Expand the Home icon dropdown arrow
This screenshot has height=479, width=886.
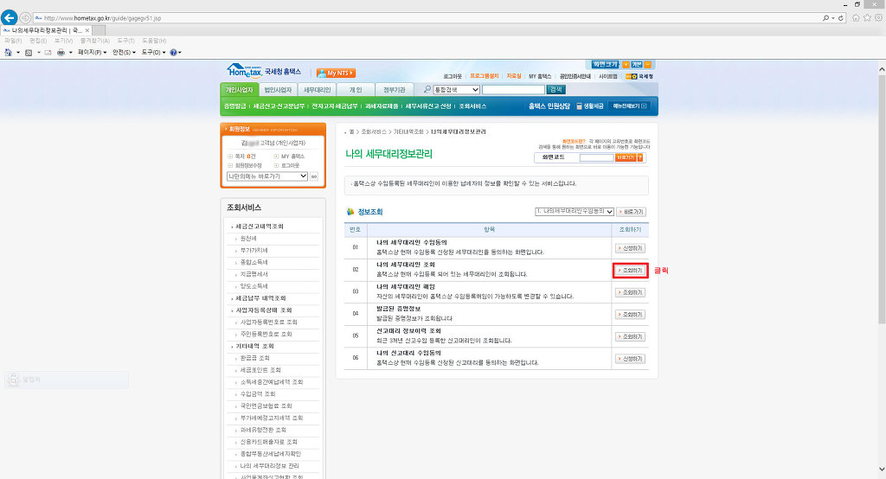coord(18,53)
